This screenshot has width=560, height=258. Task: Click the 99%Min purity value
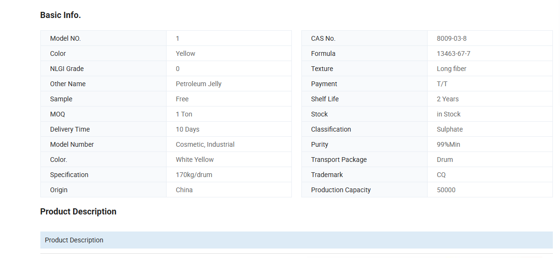[448, 144]
